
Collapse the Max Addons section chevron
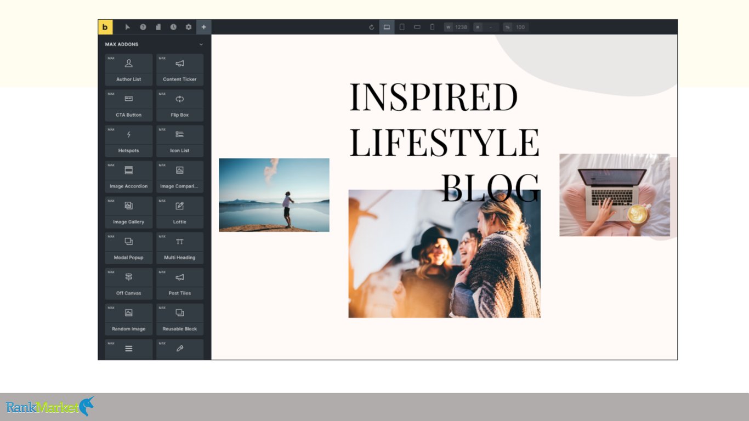click(201, 44)
